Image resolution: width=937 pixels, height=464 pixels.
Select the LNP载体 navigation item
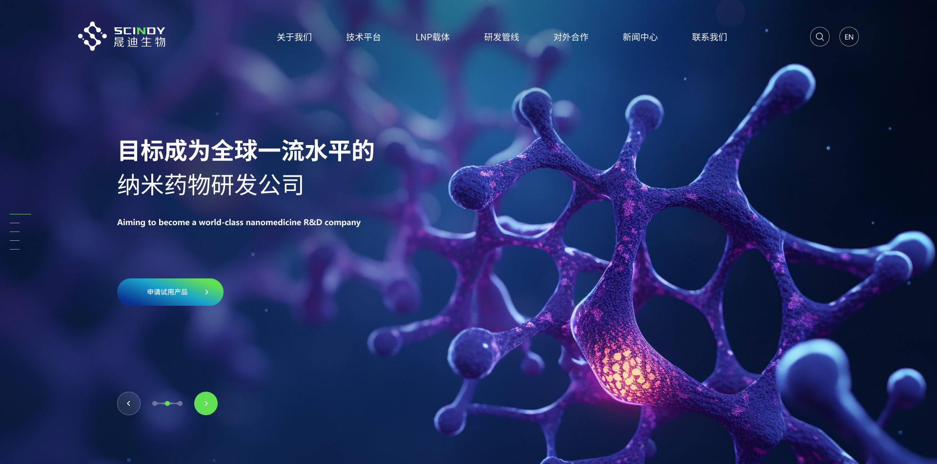click(432, 37)
